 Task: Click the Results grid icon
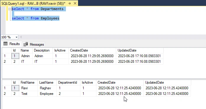[5, 44]
